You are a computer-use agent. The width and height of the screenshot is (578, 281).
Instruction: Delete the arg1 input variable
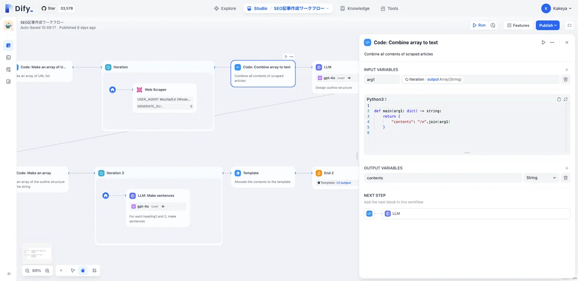[x=565, y=79]
